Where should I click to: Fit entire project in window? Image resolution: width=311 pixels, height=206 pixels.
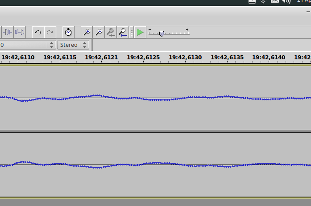click(x=123, y=32)
